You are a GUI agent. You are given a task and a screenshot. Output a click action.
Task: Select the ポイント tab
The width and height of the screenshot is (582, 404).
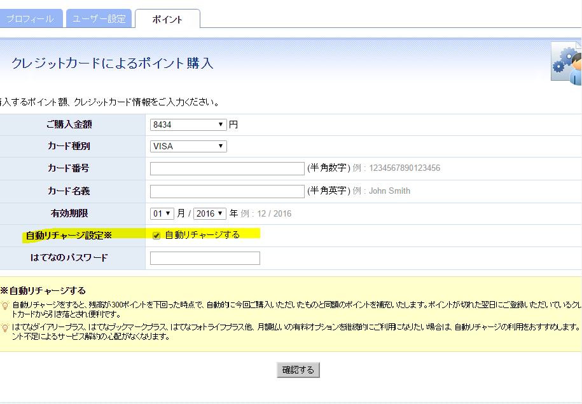167,19
